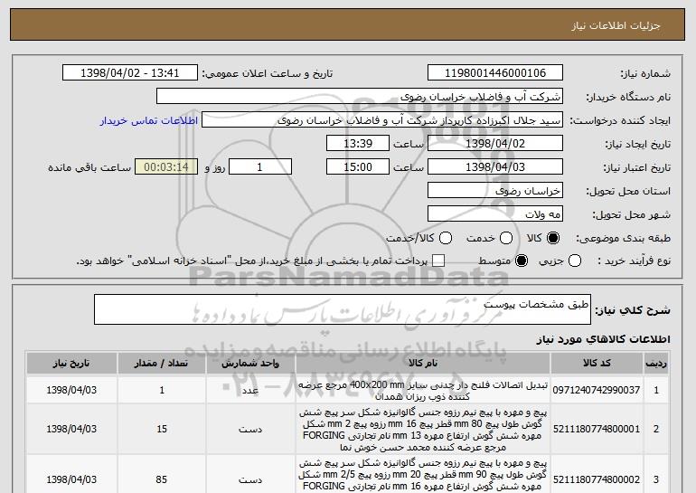The image size is (696, 493).
Task: Click the کد کالا column header
Action: (597, 364)
